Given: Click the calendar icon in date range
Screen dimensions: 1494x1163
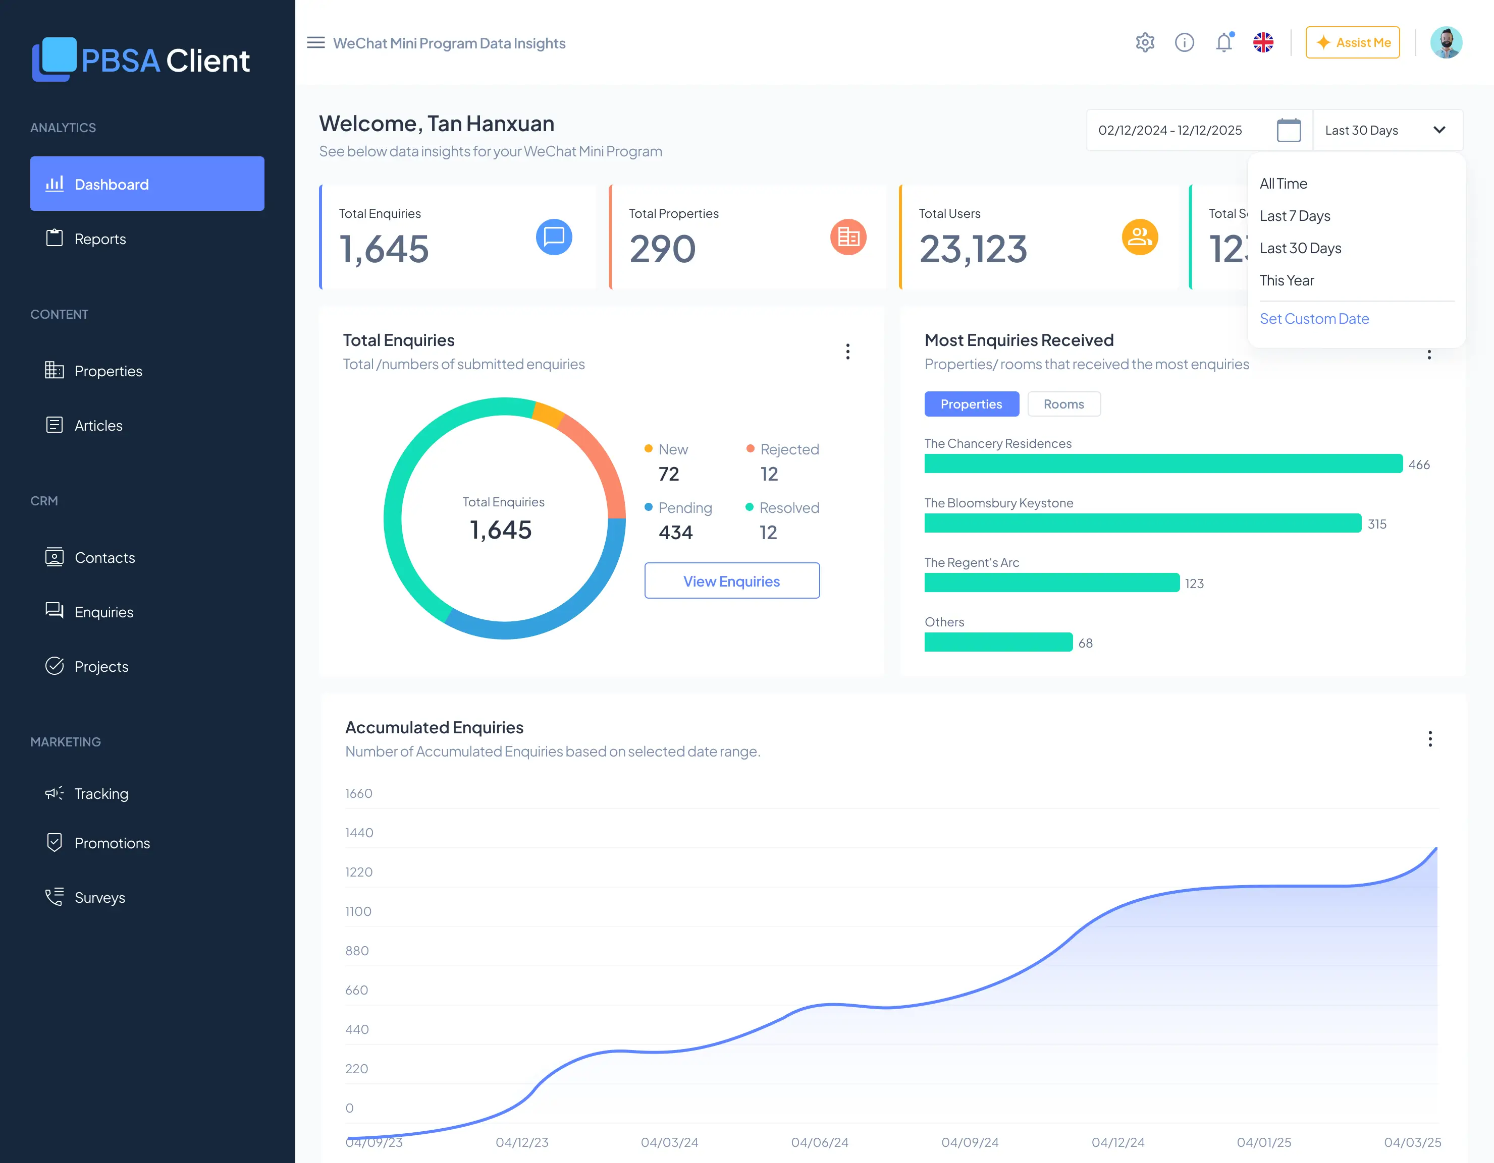Looking at the screenshot, I should point(1289,130).
